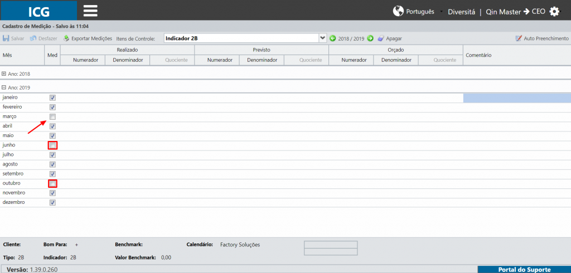Expand the Ano: 2018 group
Image resolution: width=571 pixels, height=273 pixels.
pyautogui.click(x=4, y=74)
